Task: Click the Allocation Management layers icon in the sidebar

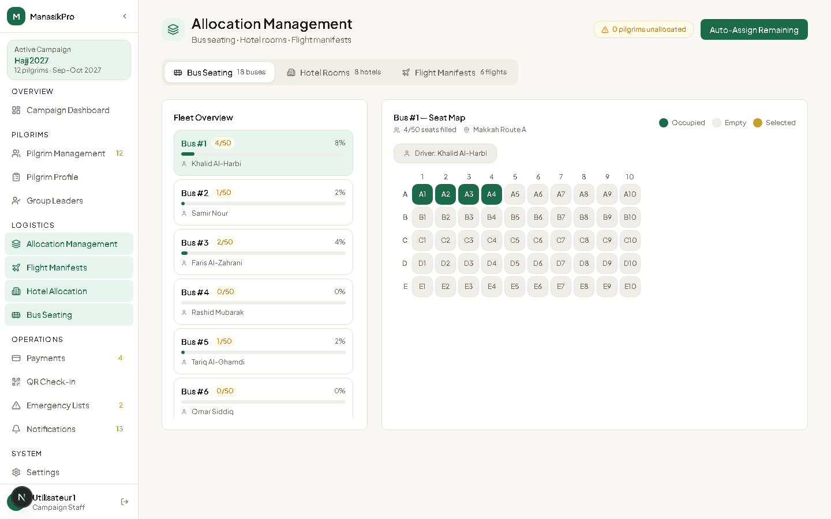Action: 16,244
